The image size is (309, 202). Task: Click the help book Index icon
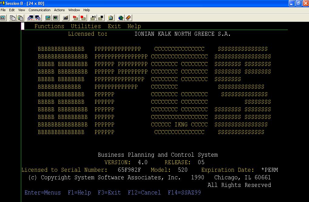(x=128, y=18)
